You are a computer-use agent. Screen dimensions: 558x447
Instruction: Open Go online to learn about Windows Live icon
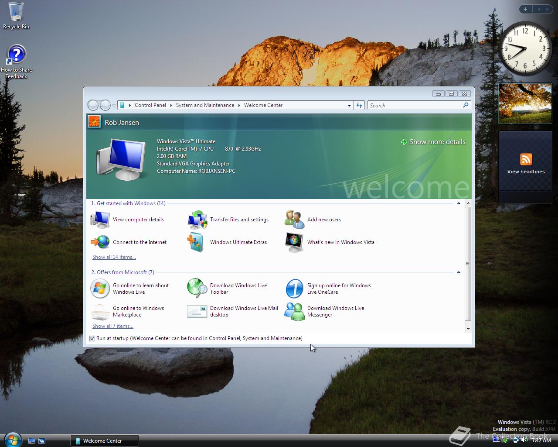tap(100, 289)
